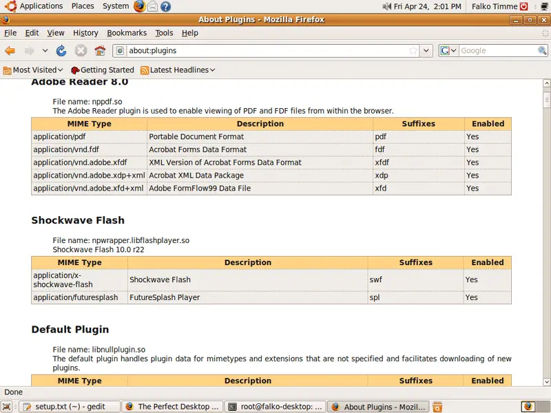Click the grayed forward arrow button
This screenshot has height=413, width=551.
point(29,51)
